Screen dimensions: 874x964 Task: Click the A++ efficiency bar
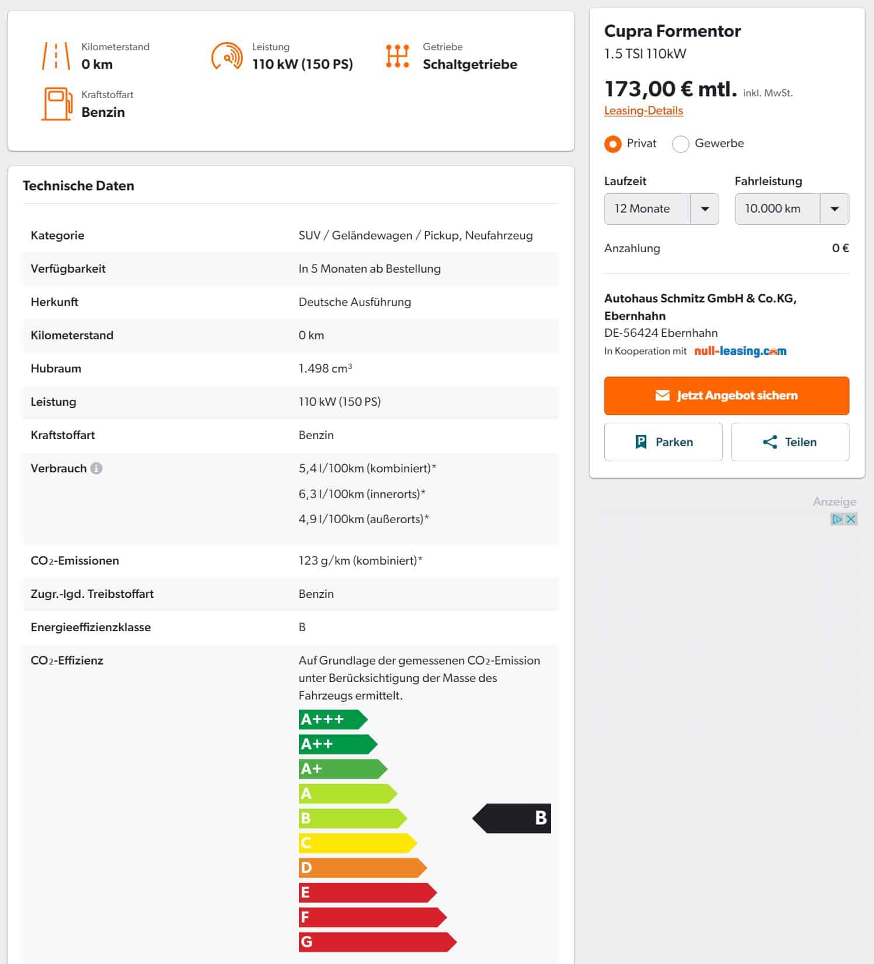tap(338, 744)
